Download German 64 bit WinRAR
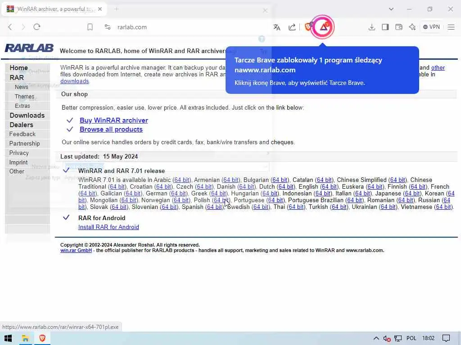The image size is (461, 345). point(178,193)
